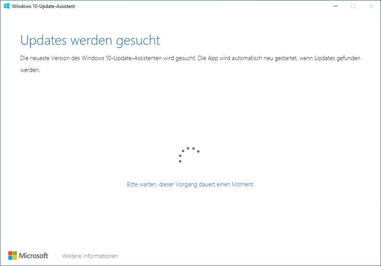Click the green square of Microsoft logo
381x266 pixels.
coord(15,253)
